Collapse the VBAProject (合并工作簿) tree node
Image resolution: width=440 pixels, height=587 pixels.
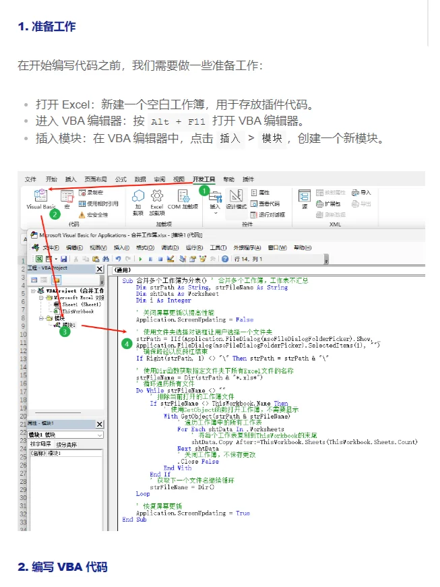33,291
